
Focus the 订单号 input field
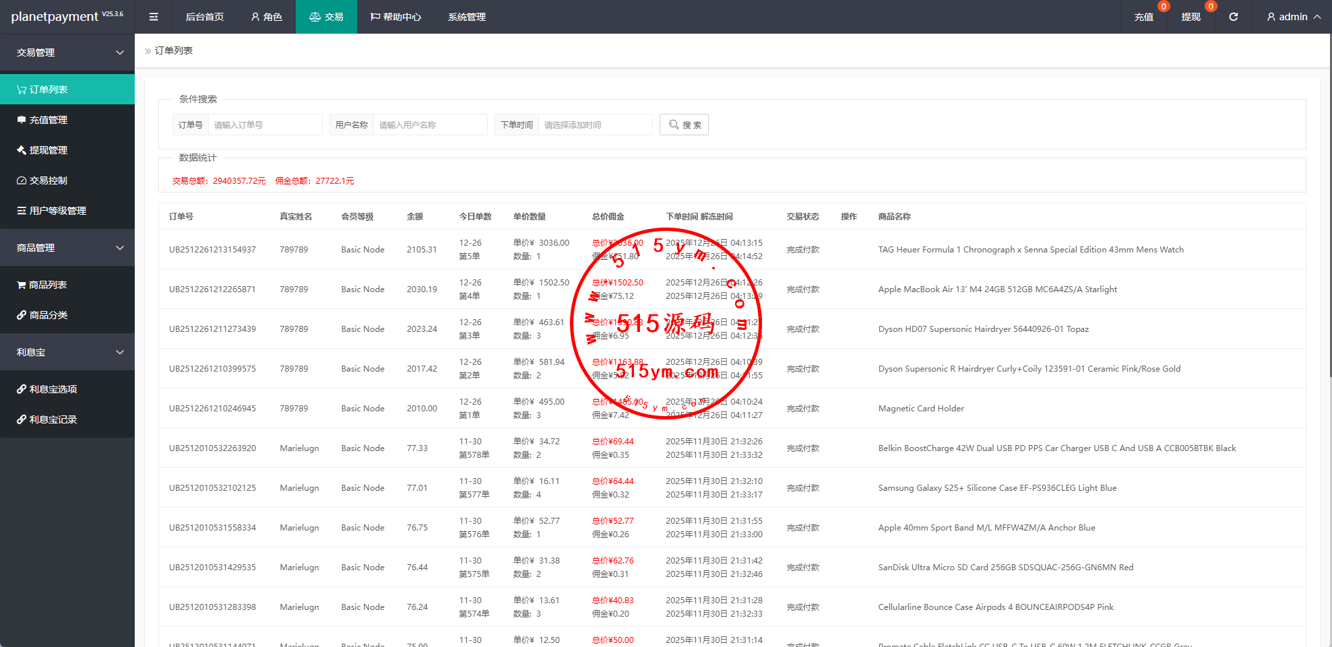pyautogui.click(x=265, y=125)
